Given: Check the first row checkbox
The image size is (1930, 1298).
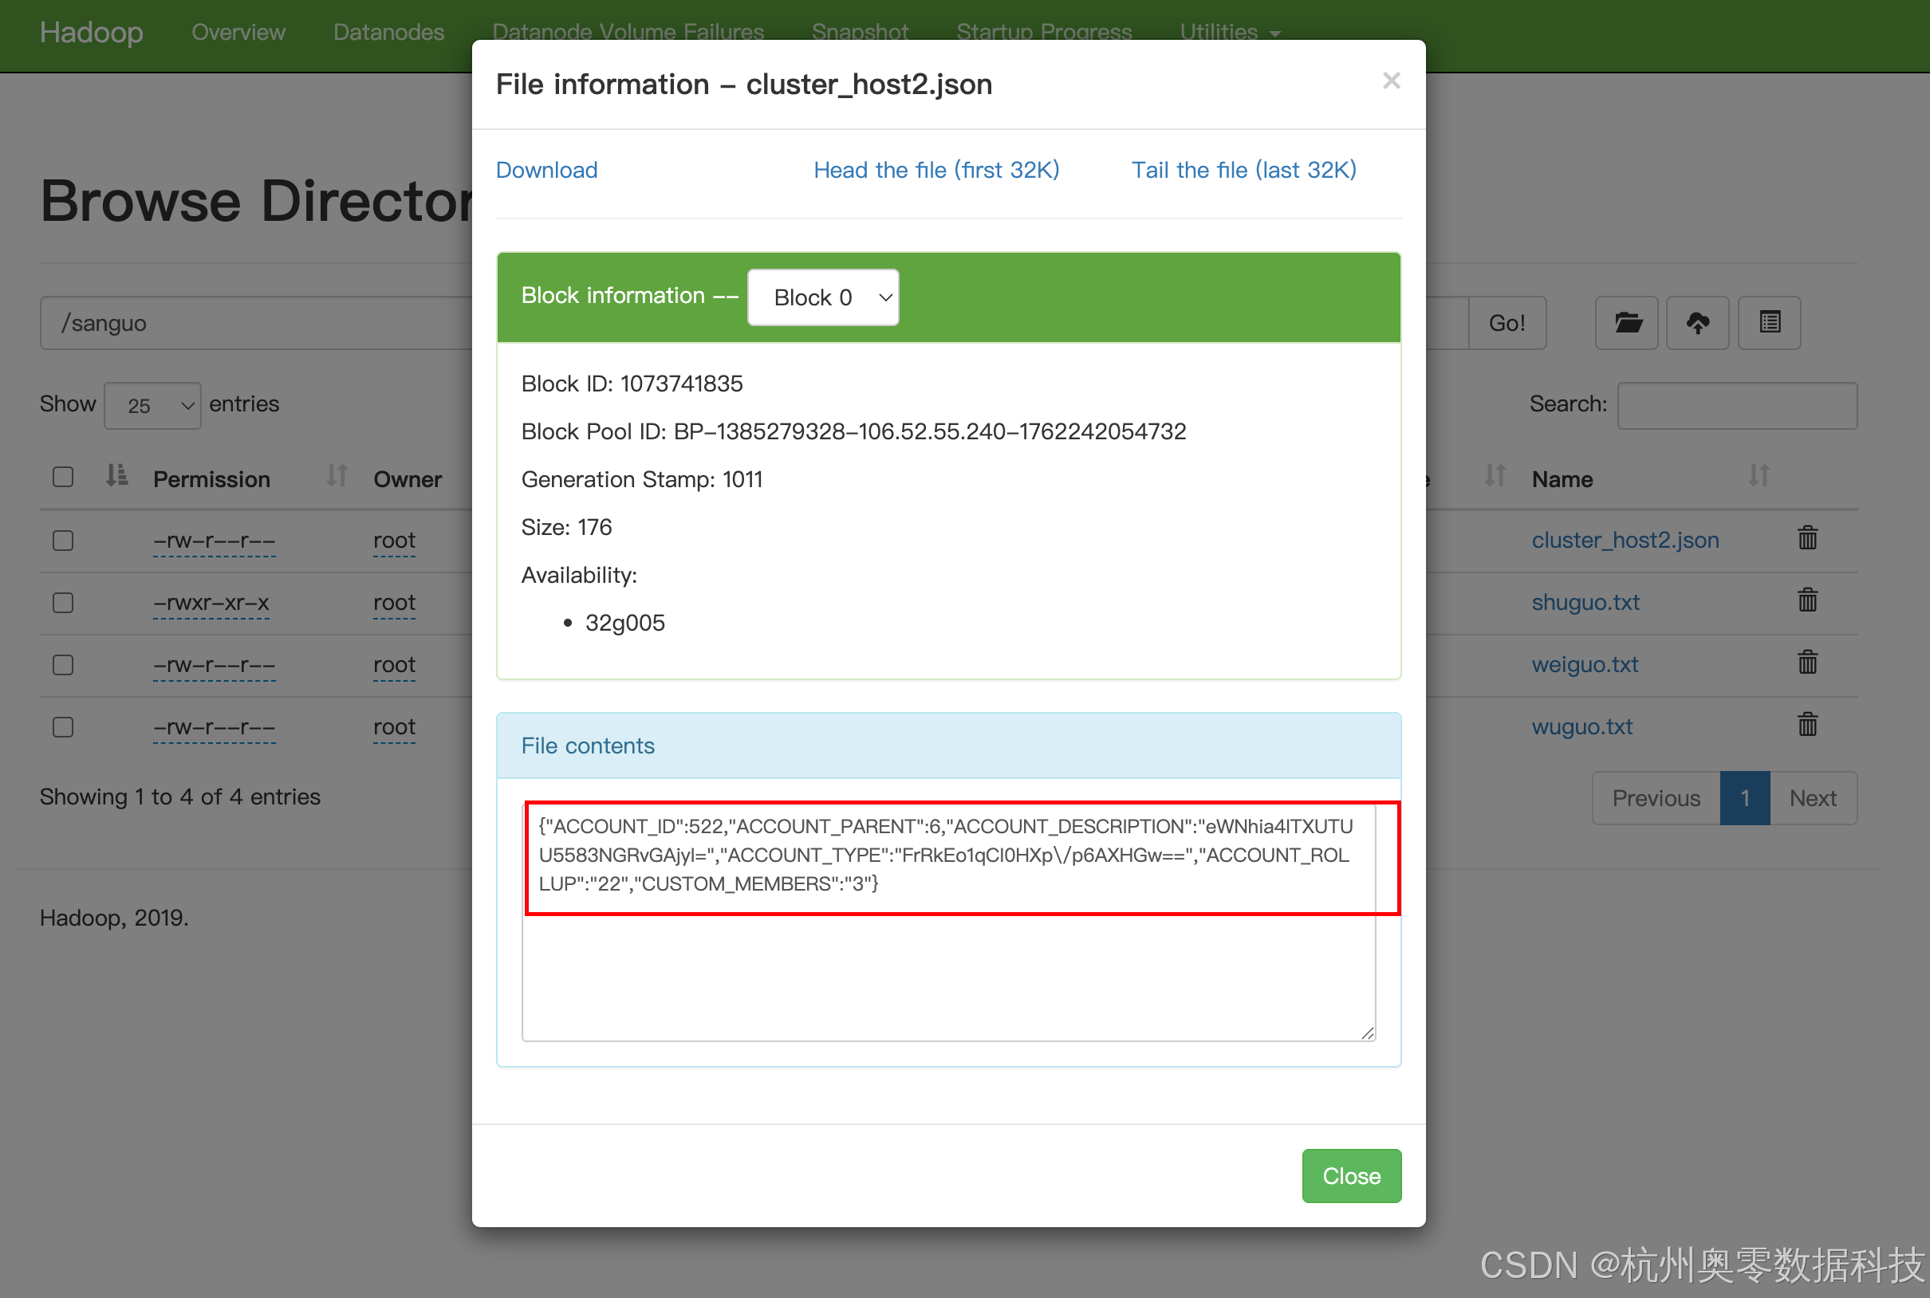Looking at the screenshot, I should 63,541.
